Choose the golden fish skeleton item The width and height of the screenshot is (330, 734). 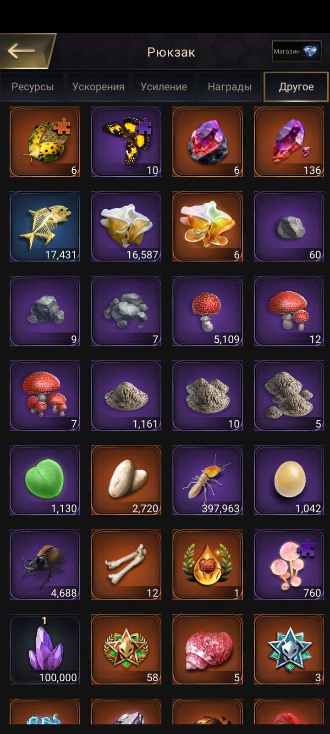pos(45,226)
